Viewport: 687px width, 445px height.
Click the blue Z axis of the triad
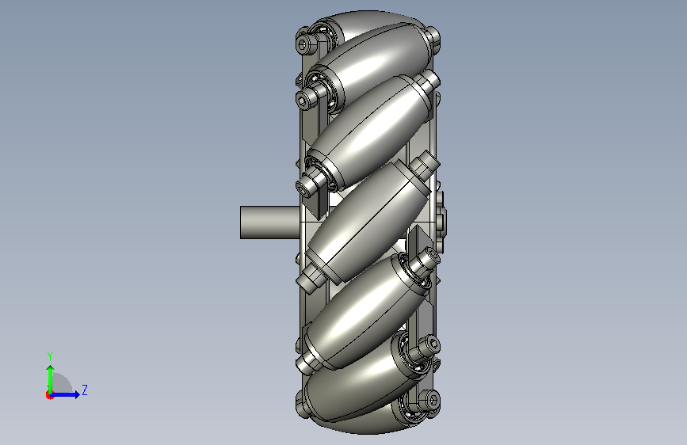(x=66, y=394)
